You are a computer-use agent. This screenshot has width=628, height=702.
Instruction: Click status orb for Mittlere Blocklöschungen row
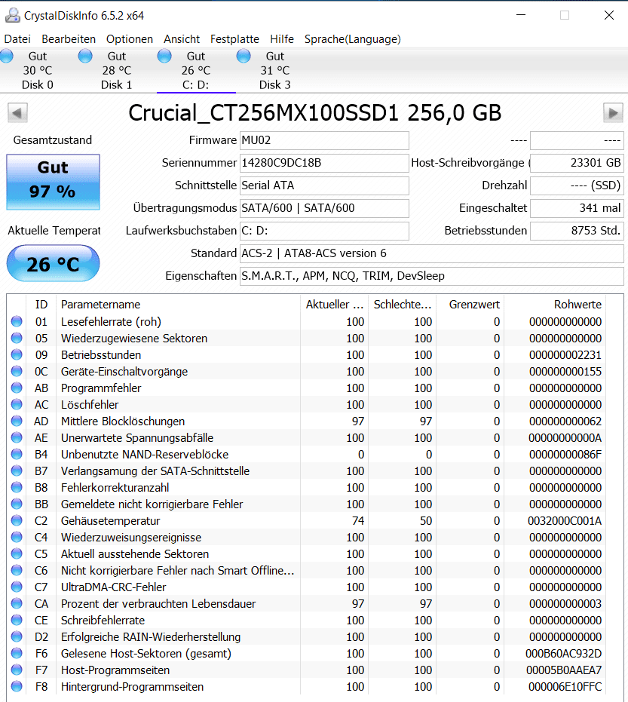point(17,421)
